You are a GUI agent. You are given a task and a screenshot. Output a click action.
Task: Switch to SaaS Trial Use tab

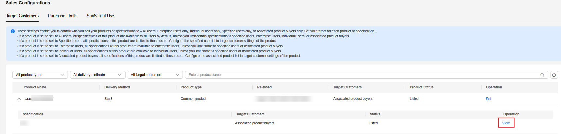click(100, 16)
